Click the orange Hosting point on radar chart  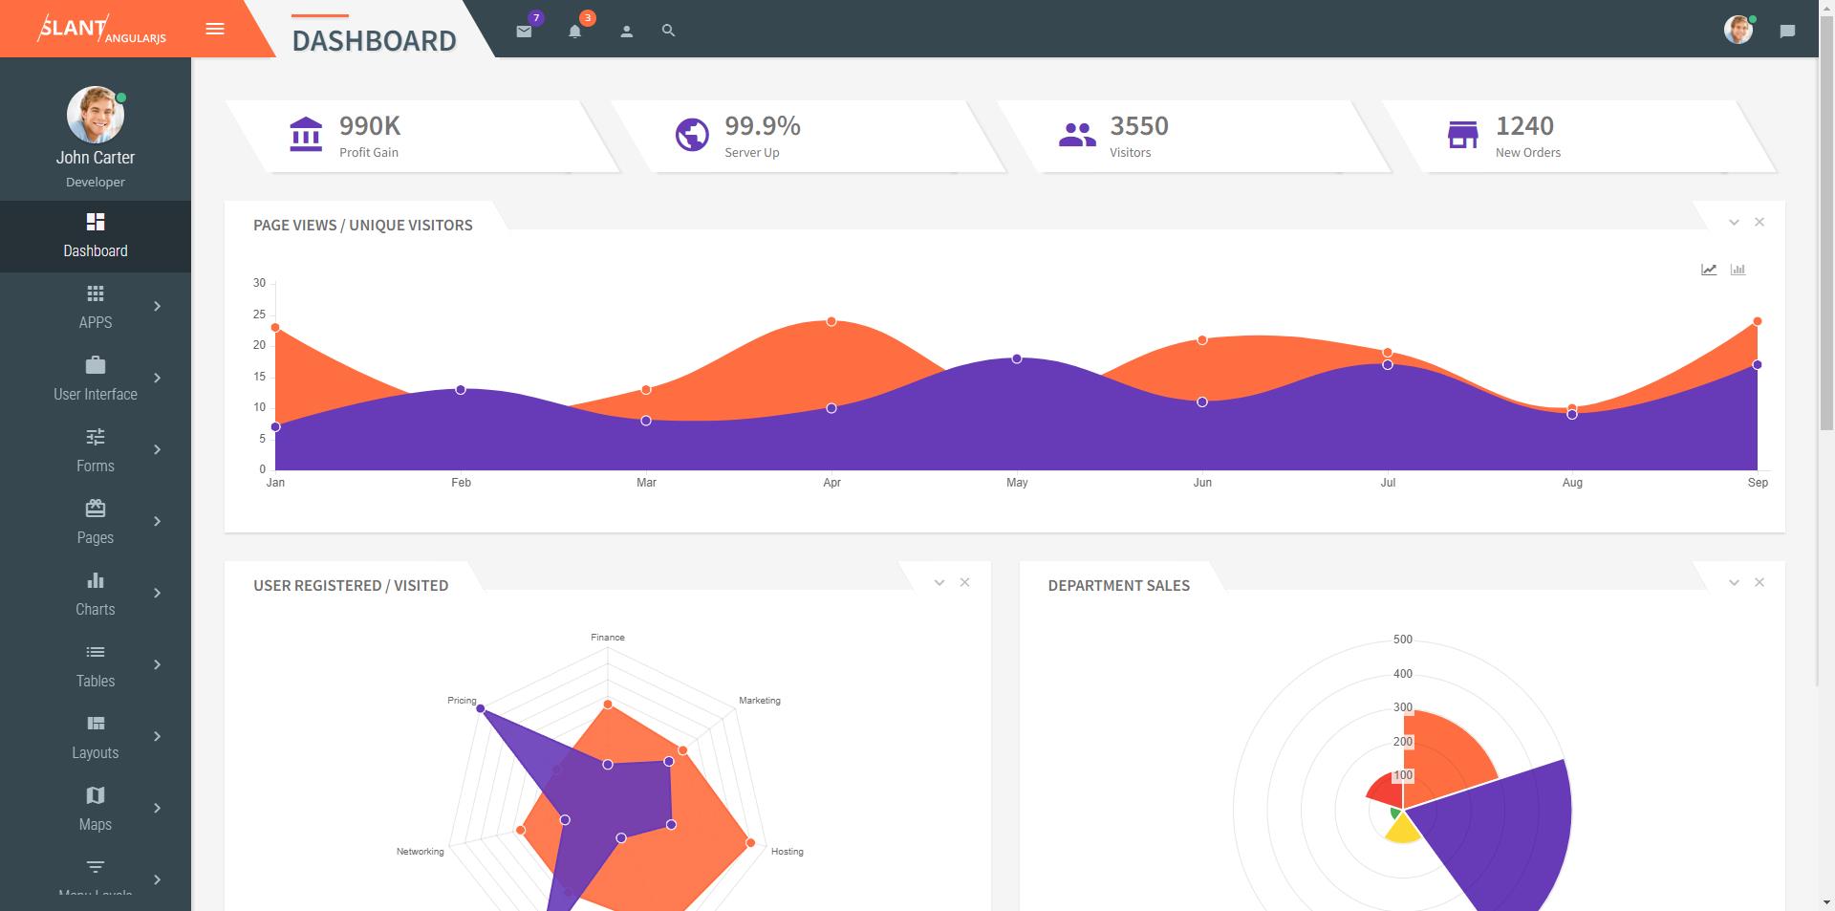coord(751,843)
